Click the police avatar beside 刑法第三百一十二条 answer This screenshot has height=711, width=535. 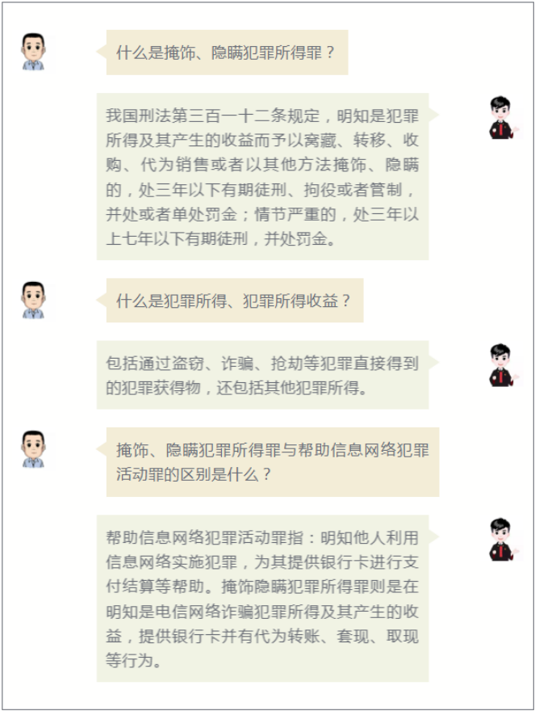pyautogui.click(x=503, y=117)
